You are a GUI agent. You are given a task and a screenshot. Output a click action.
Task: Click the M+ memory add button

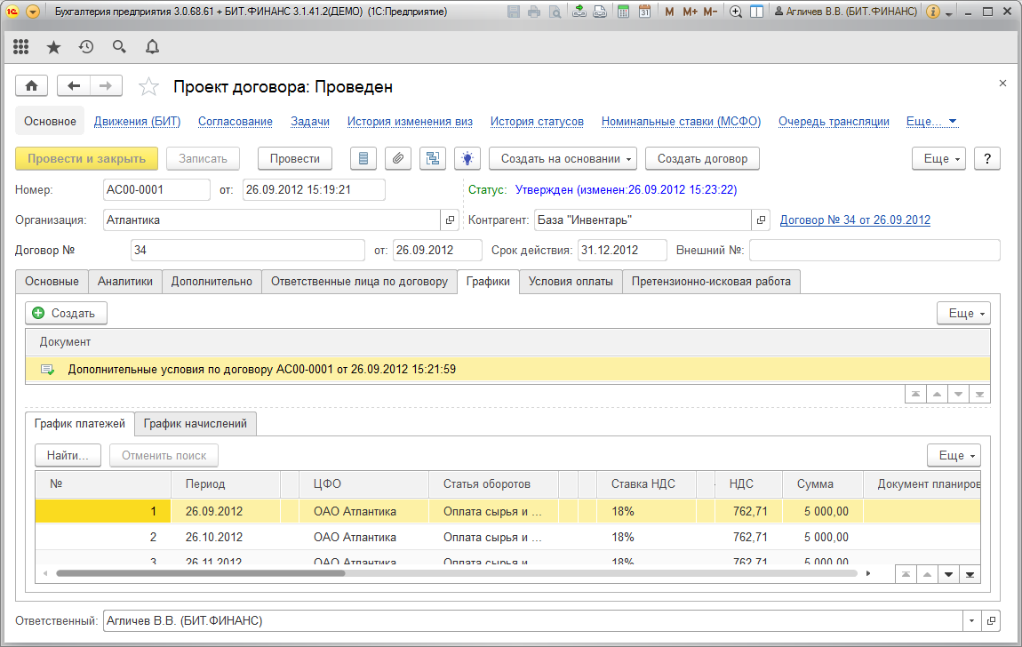pyautogui.click(x=690, y=12)
